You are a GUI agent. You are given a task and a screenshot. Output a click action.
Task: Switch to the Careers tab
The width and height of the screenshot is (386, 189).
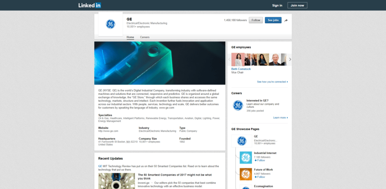tap(145, 37)
